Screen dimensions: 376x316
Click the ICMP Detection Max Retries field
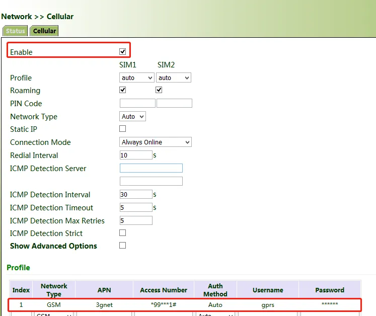pyautogui.click(x=136, y=220)
